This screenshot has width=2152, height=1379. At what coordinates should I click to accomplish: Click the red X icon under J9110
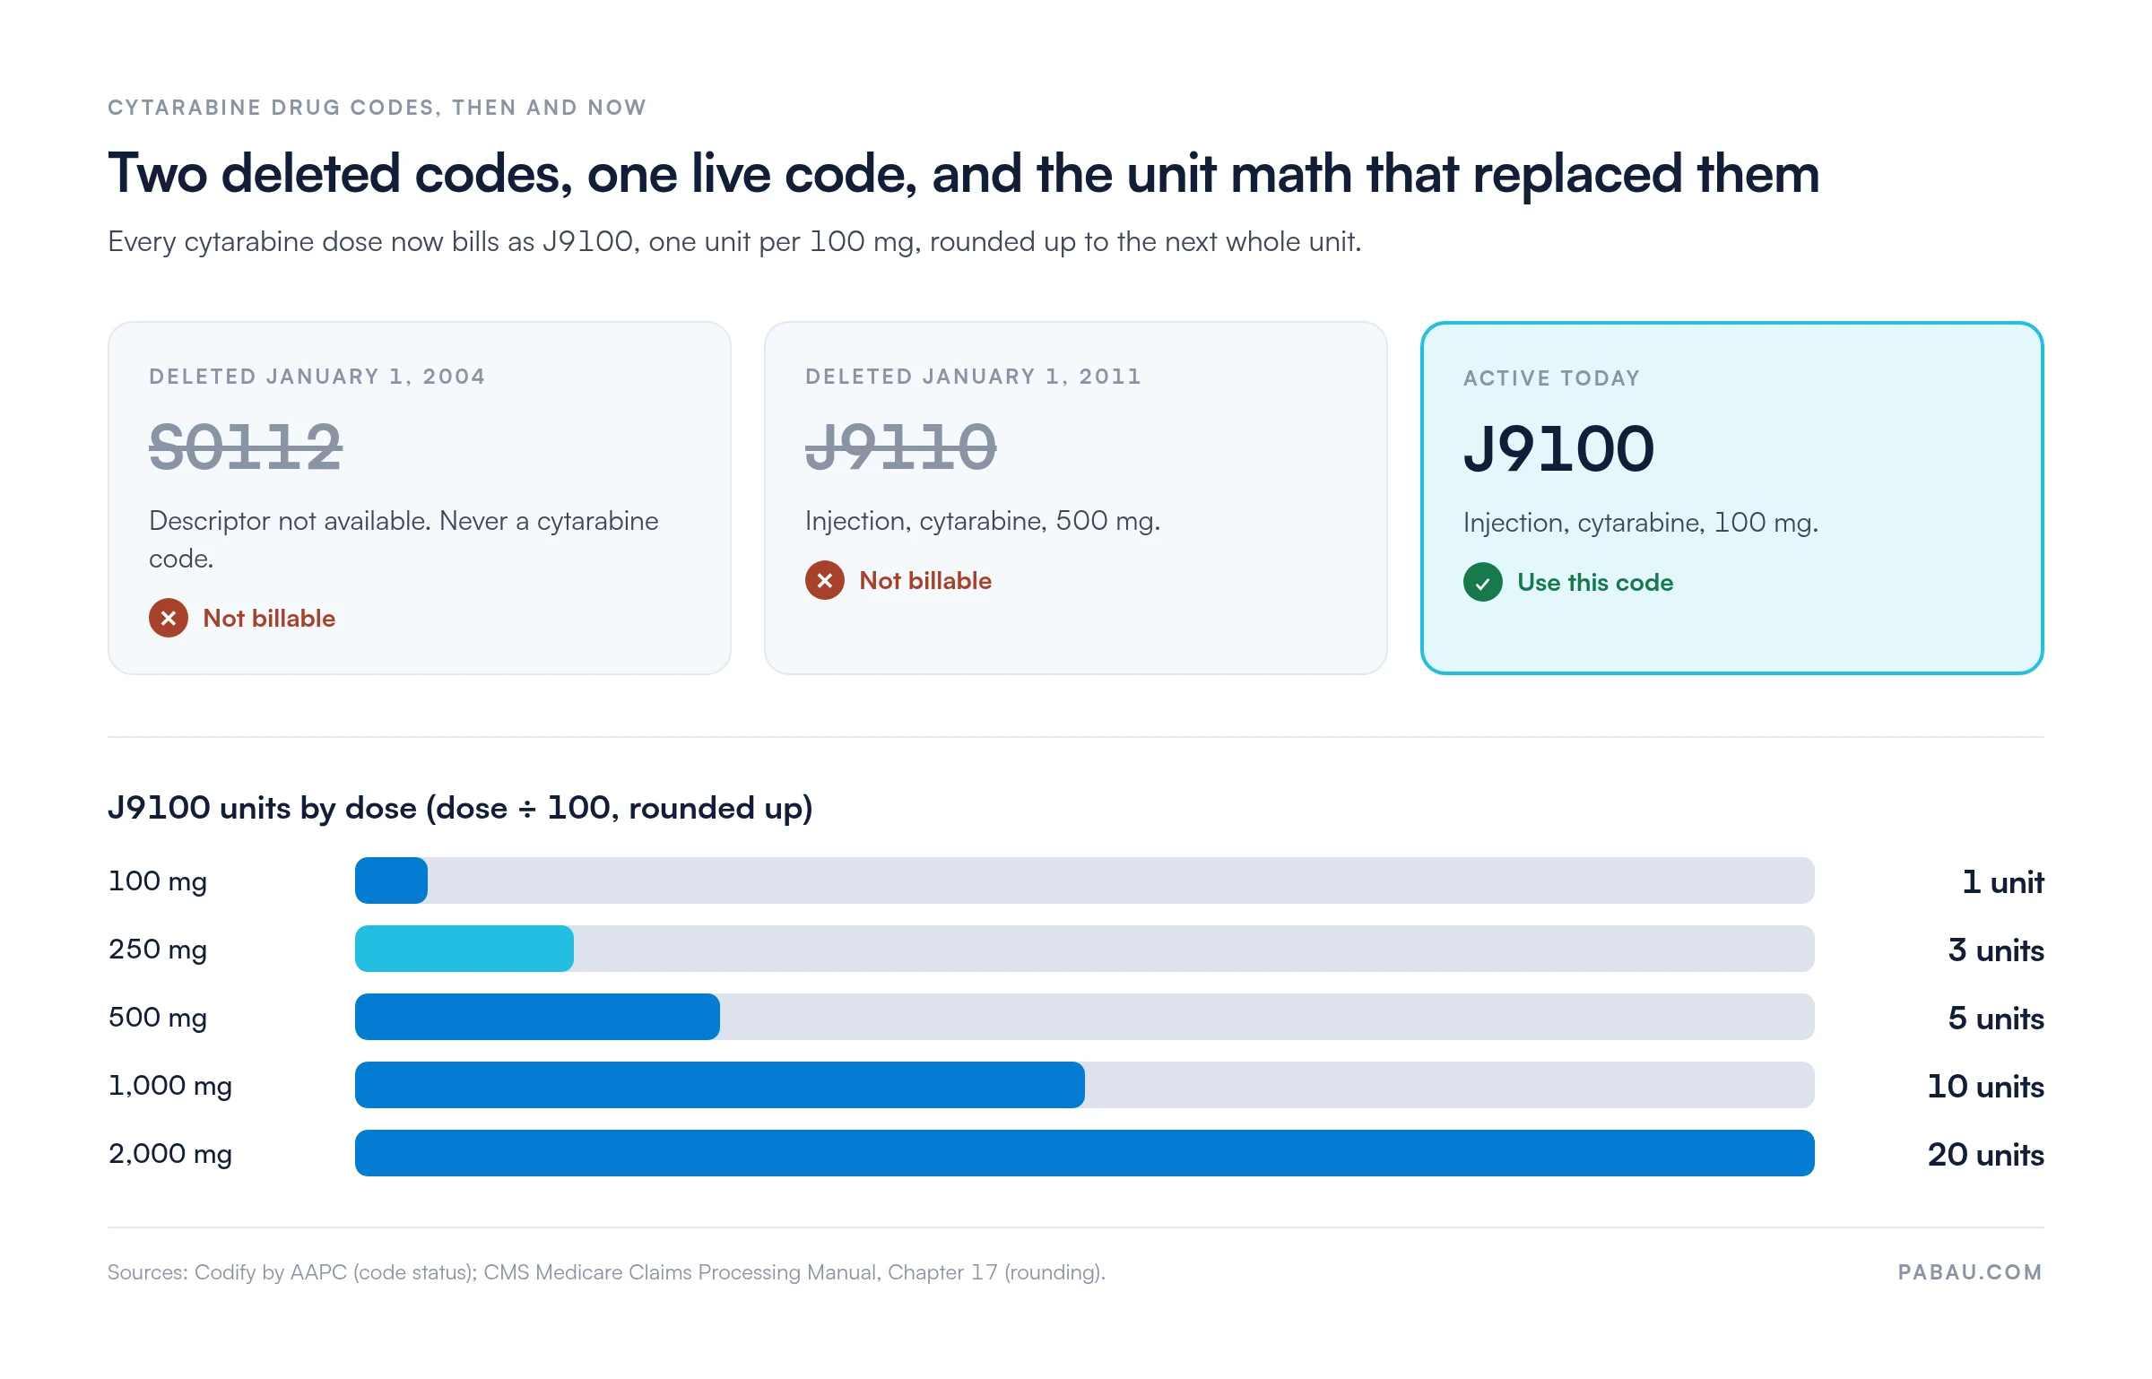(825, 580)
